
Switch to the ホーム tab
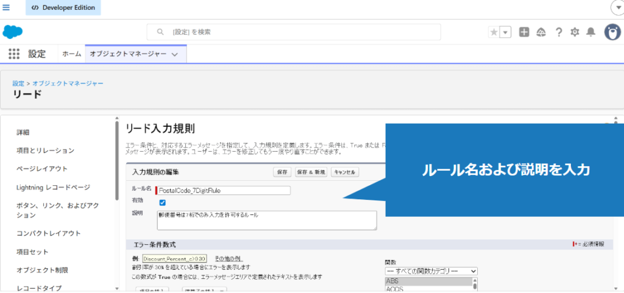pyautogui.click(x=71, y=54)
